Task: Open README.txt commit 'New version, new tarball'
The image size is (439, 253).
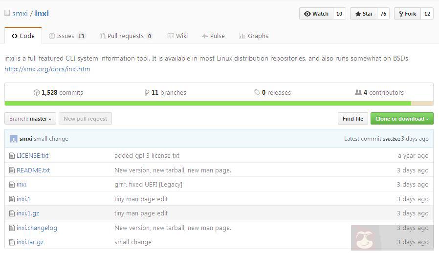Action: click(x=173, y=170)
